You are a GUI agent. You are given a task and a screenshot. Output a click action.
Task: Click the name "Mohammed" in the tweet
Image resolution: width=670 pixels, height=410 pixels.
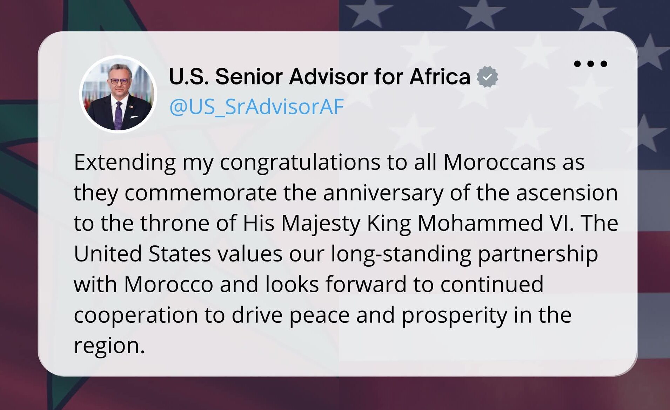[x=480, y=223]
